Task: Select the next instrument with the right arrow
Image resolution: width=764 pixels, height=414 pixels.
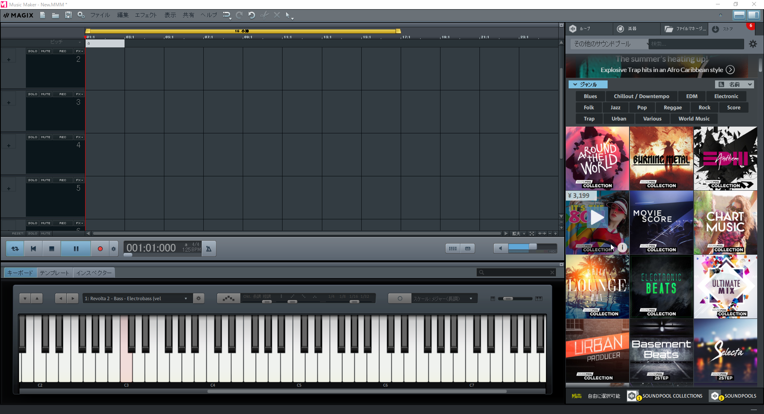Action: click(x=73, y=299)
